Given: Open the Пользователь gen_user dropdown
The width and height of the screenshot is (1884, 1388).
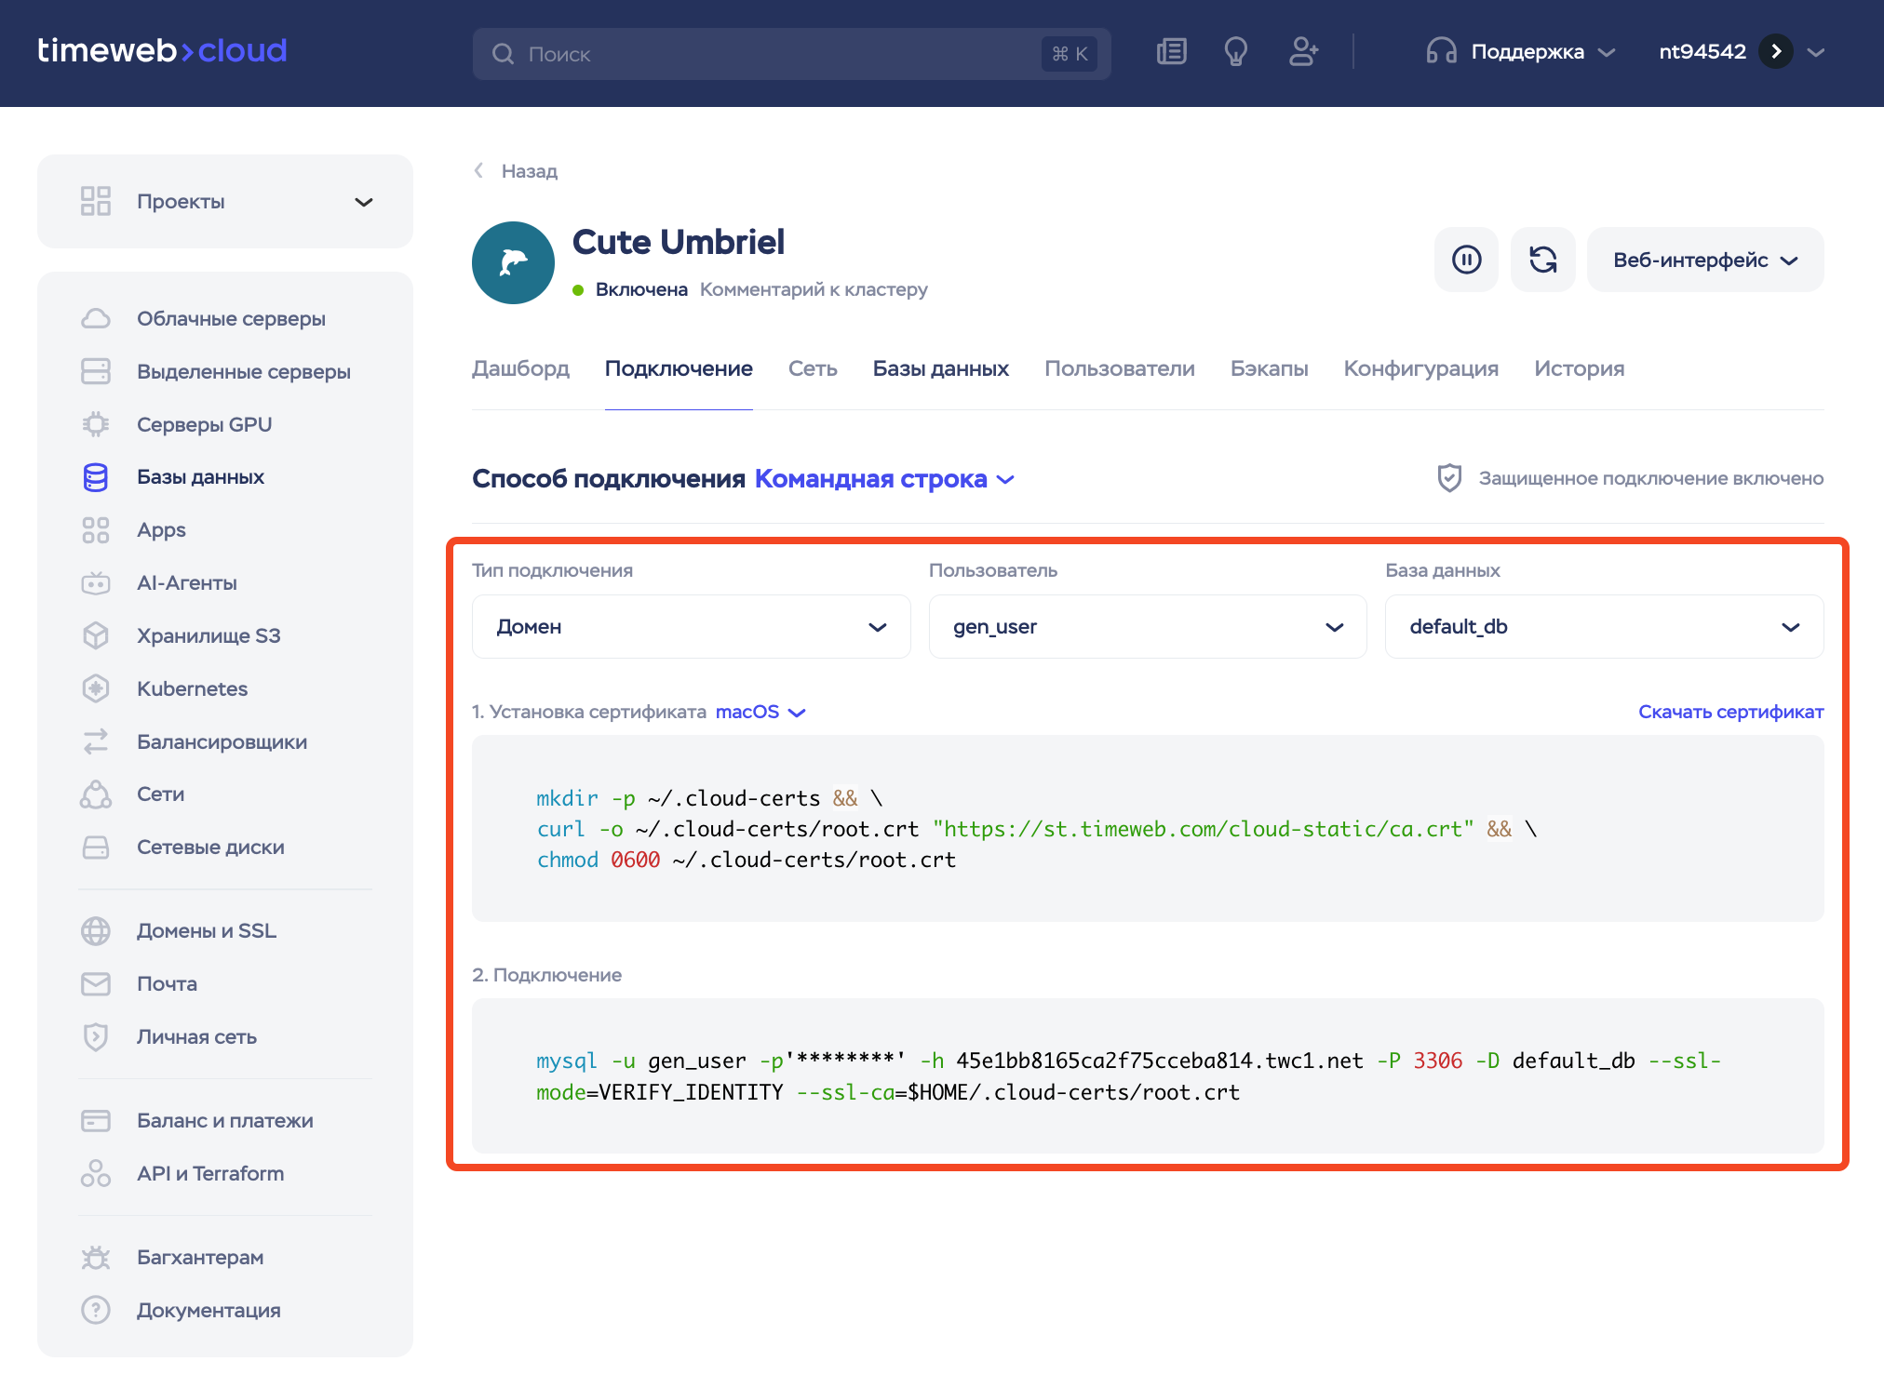Looking at the screenshot, I should 1148,627.
